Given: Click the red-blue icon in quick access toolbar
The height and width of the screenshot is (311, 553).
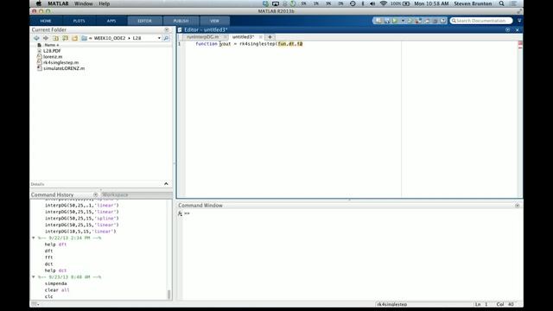Looking at the screenshot, I should (418, 21).
